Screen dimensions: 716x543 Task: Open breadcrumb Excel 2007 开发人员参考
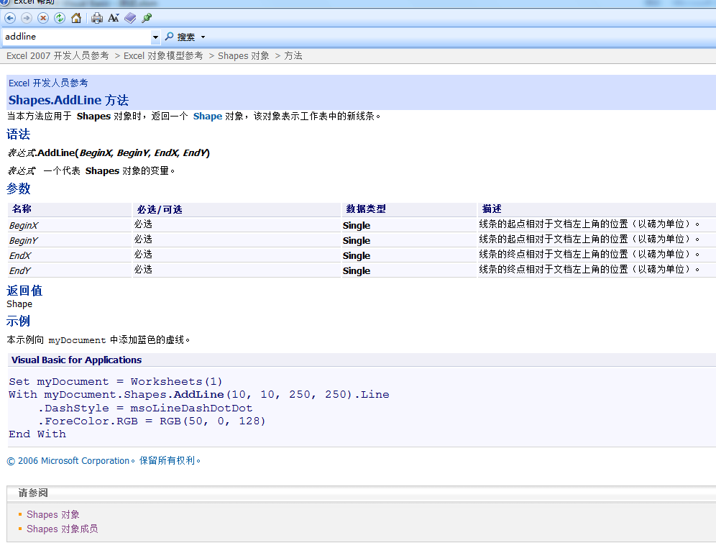click(58, 55)
